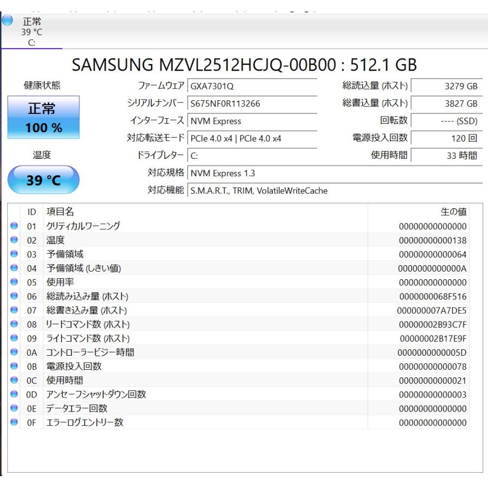Click the 項目名 column header
This screenshot has width=488, height=488.
60,211
